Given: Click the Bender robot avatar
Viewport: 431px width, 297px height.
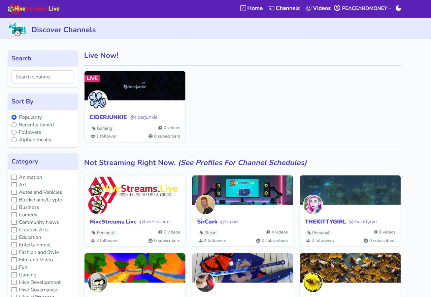Looking at the screenshot, I should 98,282.
